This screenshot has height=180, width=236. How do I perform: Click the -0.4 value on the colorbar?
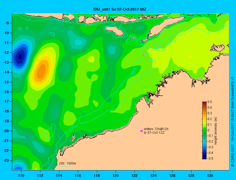coord(210,153)
